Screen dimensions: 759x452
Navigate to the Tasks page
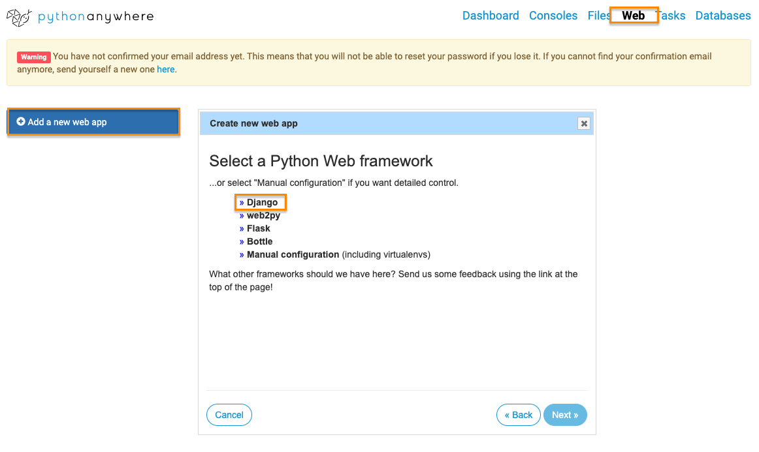(x=673, y=16)
